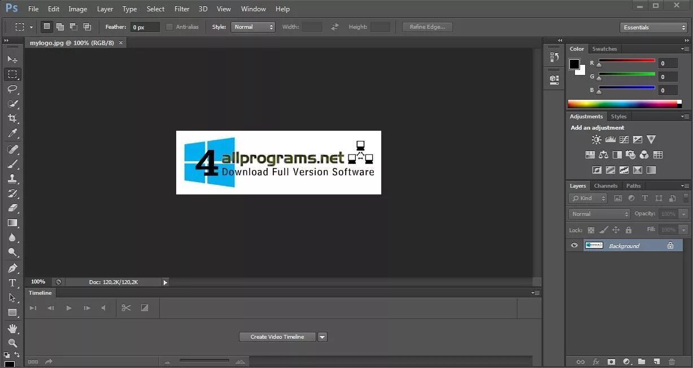This screenshot has width=693, height=368.
Task: Select the Move tool
Action: click(x=13, y=59)
